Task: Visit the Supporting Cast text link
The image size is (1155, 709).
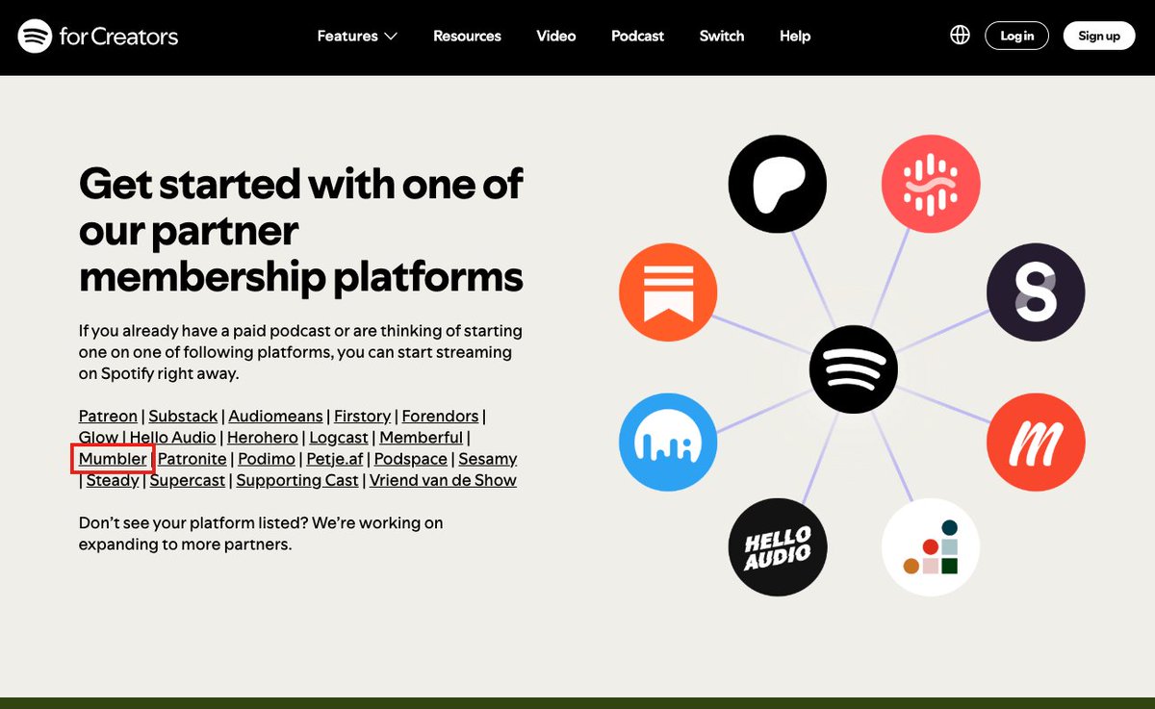Action: click(297, 480)
